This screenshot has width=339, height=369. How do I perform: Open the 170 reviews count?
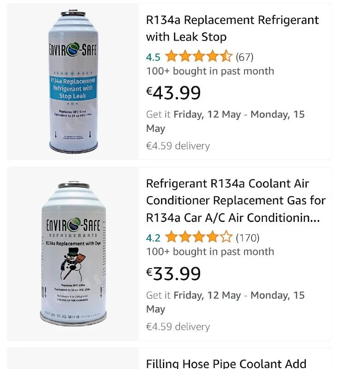click(248, 238)
